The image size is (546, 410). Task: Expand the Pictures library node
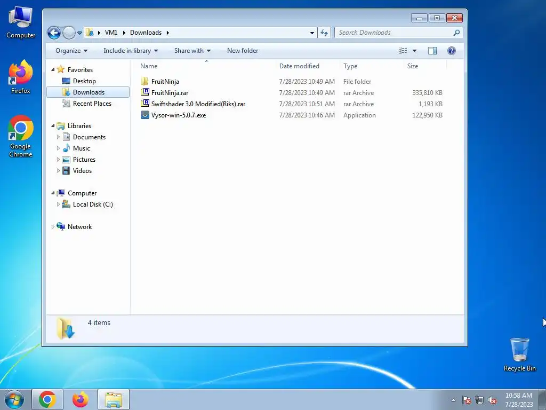point(58,159)
